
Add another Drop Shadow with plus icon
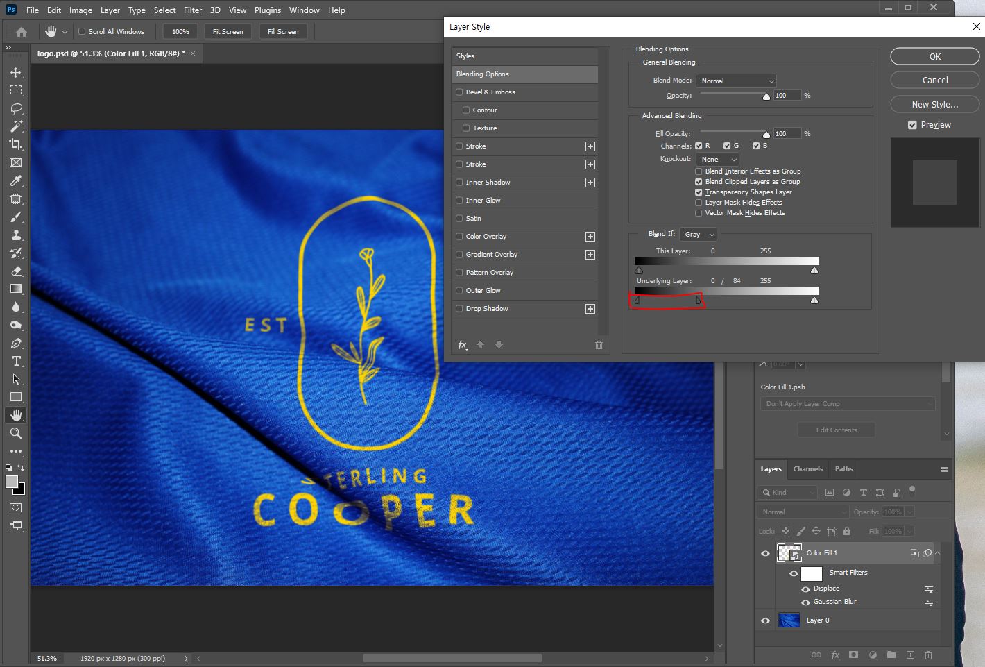[x=590, y=309]
